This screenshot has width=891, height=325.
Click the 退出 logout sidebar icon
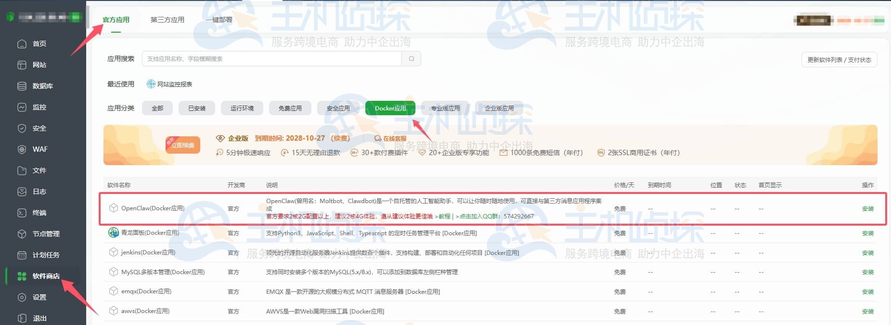tap(22, 318)
